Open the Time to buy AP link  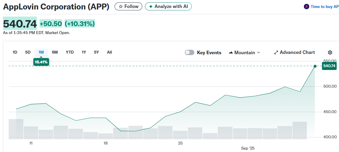point(324,7)
